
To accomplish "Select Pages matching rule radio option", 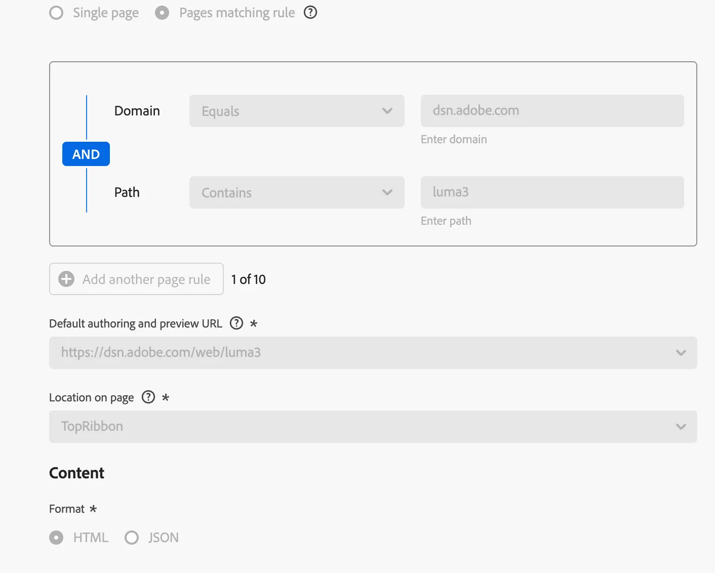I will (x=162, y=13).
